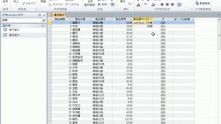Click the font color red A swatch
The image size is (221, 124).
click(x=138, y=4)
